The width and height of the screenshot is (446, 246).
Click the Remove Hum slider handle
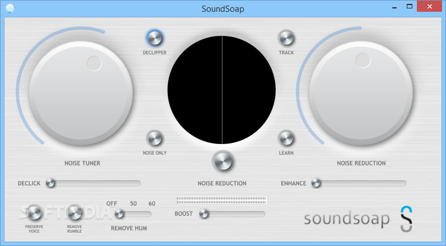pos(119,213)
